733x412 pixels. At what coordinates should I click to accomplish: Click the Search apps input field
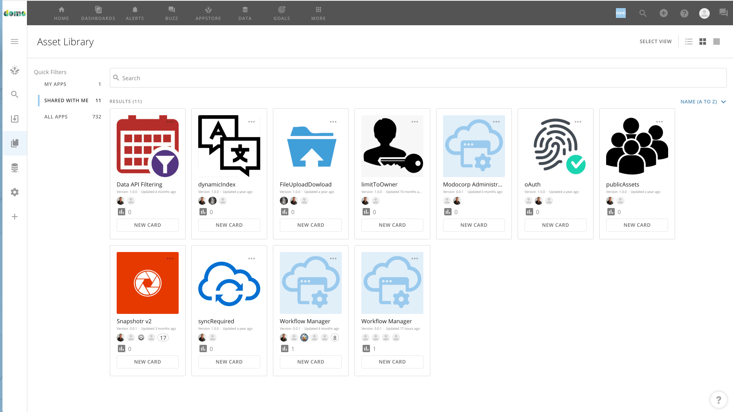tap(418, 78)
